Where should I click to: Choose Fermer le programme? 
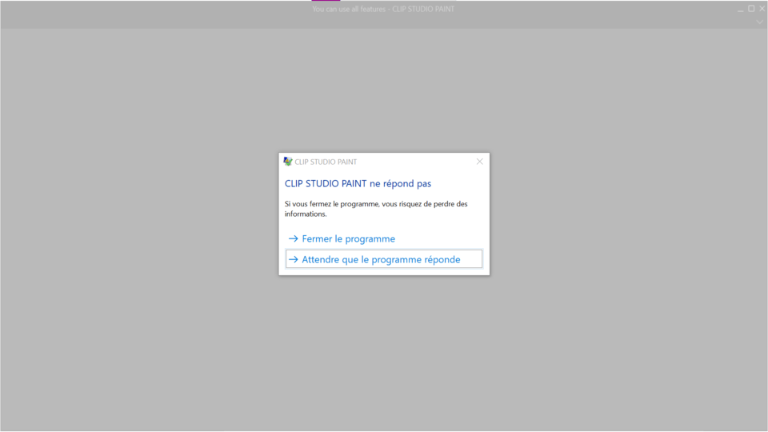(x=342, y=238)
